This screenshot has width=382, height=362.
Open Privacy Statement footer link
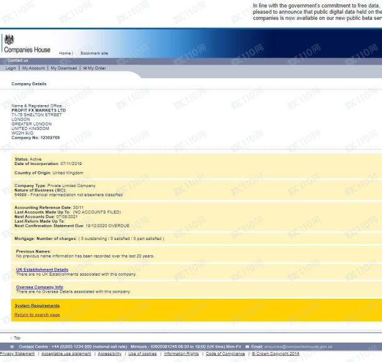click(18, 354)
